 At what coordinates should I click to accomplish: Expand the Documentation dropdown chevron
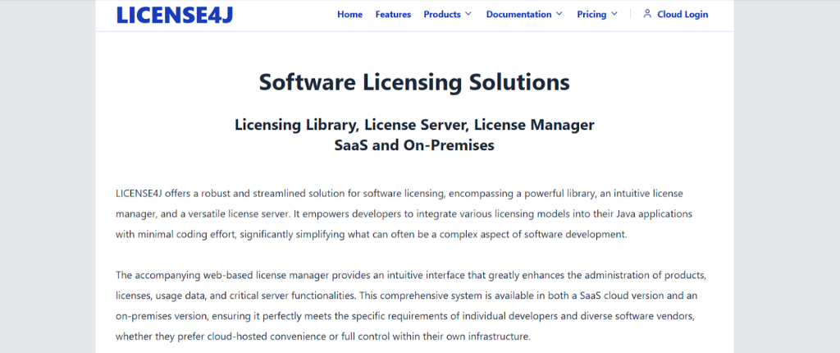559,14
